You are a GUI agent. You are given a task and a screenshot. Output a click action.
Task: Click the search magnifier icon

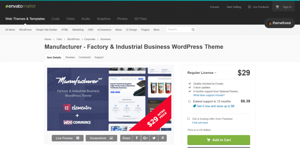(193, 30)
